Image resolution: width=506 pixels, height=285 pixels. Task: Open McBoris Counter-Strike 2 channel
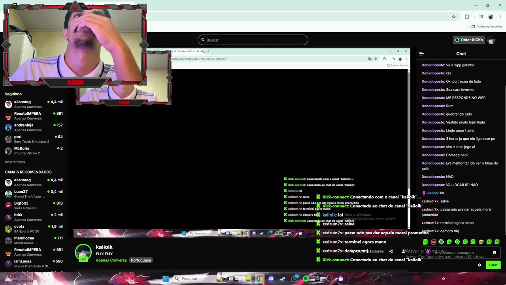point(34,150)
